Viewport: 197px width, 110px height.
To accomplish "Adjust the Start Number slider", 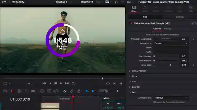I will coord(166,56).
